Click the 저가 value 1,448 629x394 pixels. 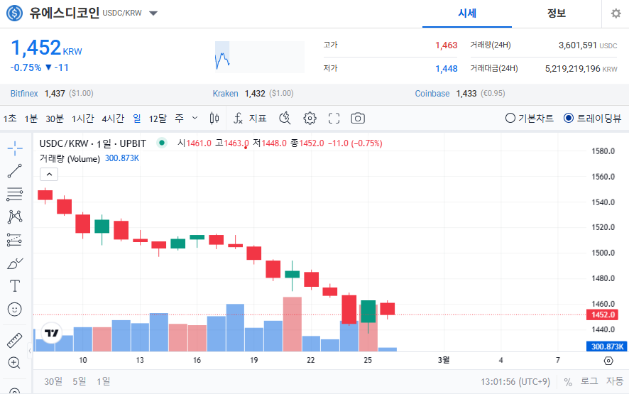tap(446, 69)
